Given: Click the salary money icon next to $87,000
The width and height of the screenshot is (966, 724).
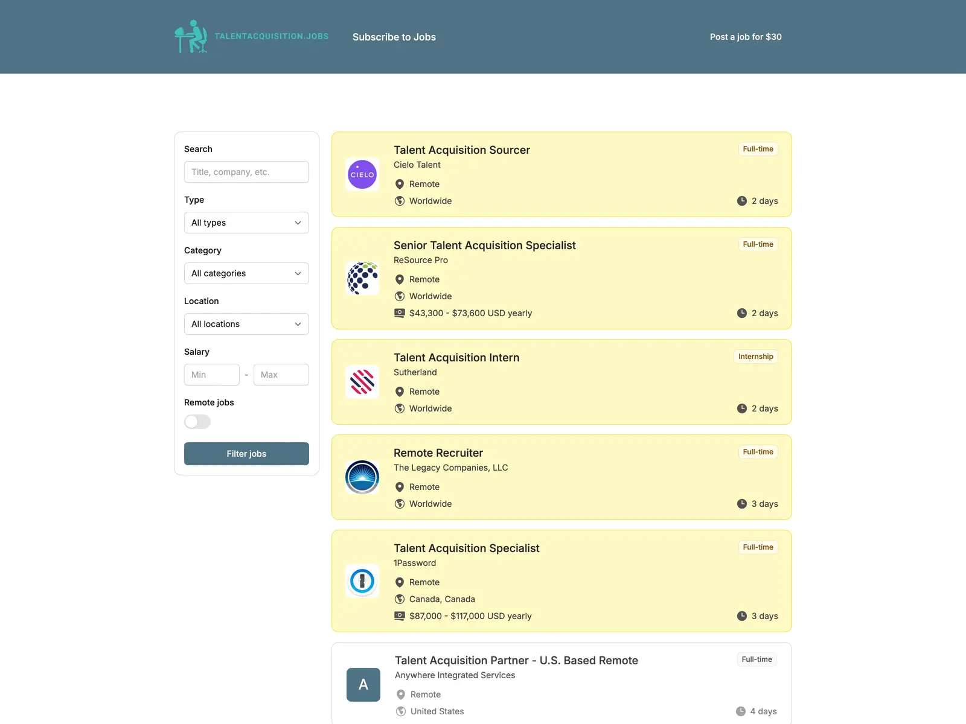Looking at the screenshot, I should coord(400,616).
